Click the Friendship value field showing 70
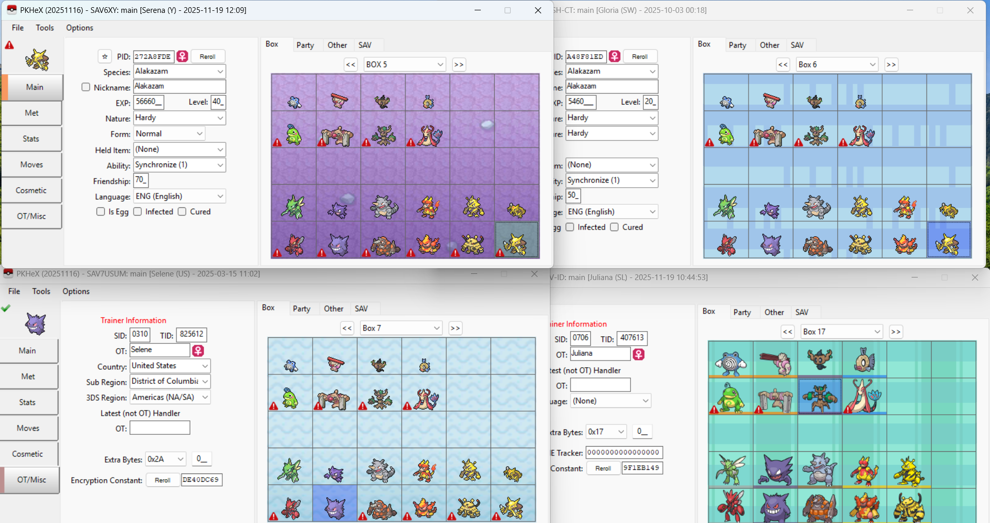 point(141,181)
